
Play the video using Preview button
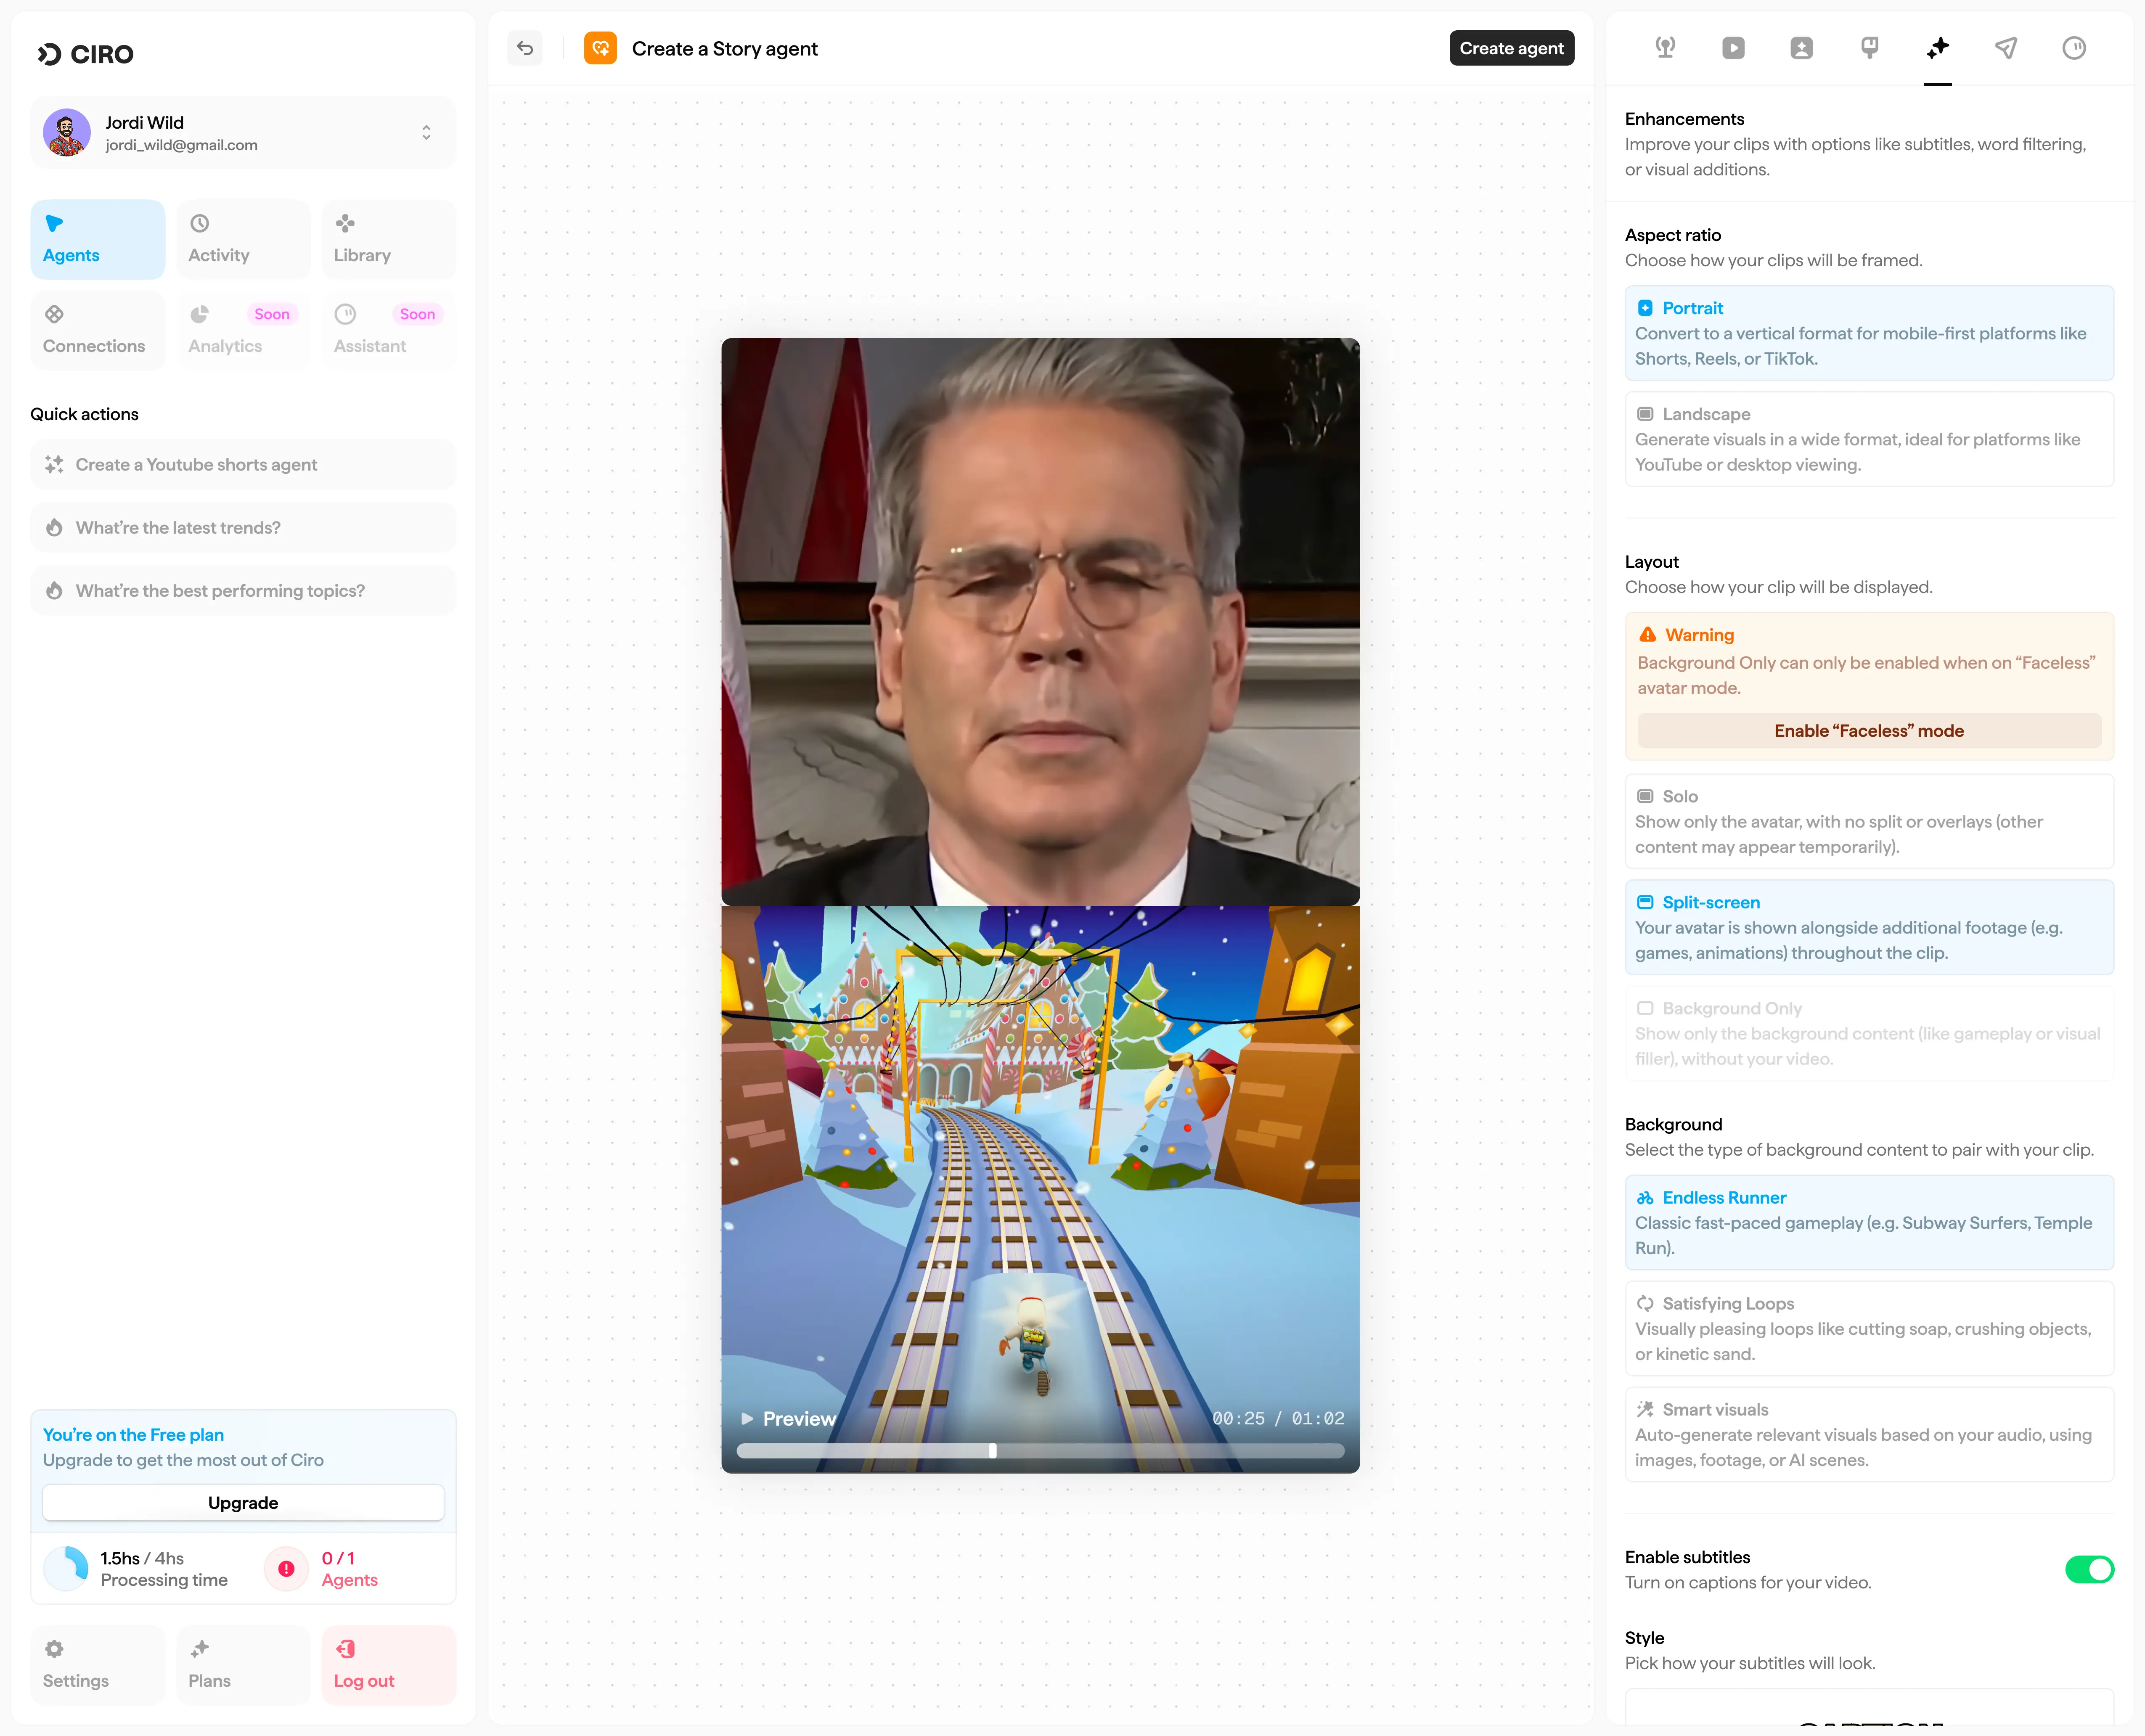(788, 1418)
